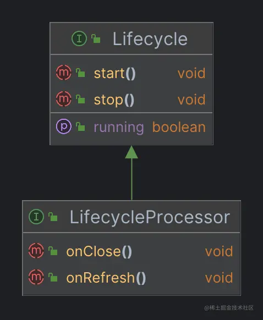Select the Lifecycle class title
This screenshot has height=320, width=263.
point(150,39)
